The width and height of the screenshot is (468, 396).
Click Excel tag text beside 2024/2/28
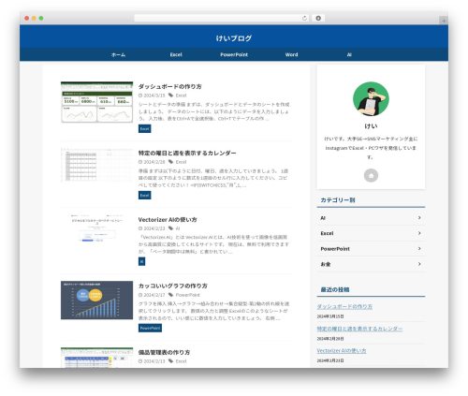(x=181, y=162)
